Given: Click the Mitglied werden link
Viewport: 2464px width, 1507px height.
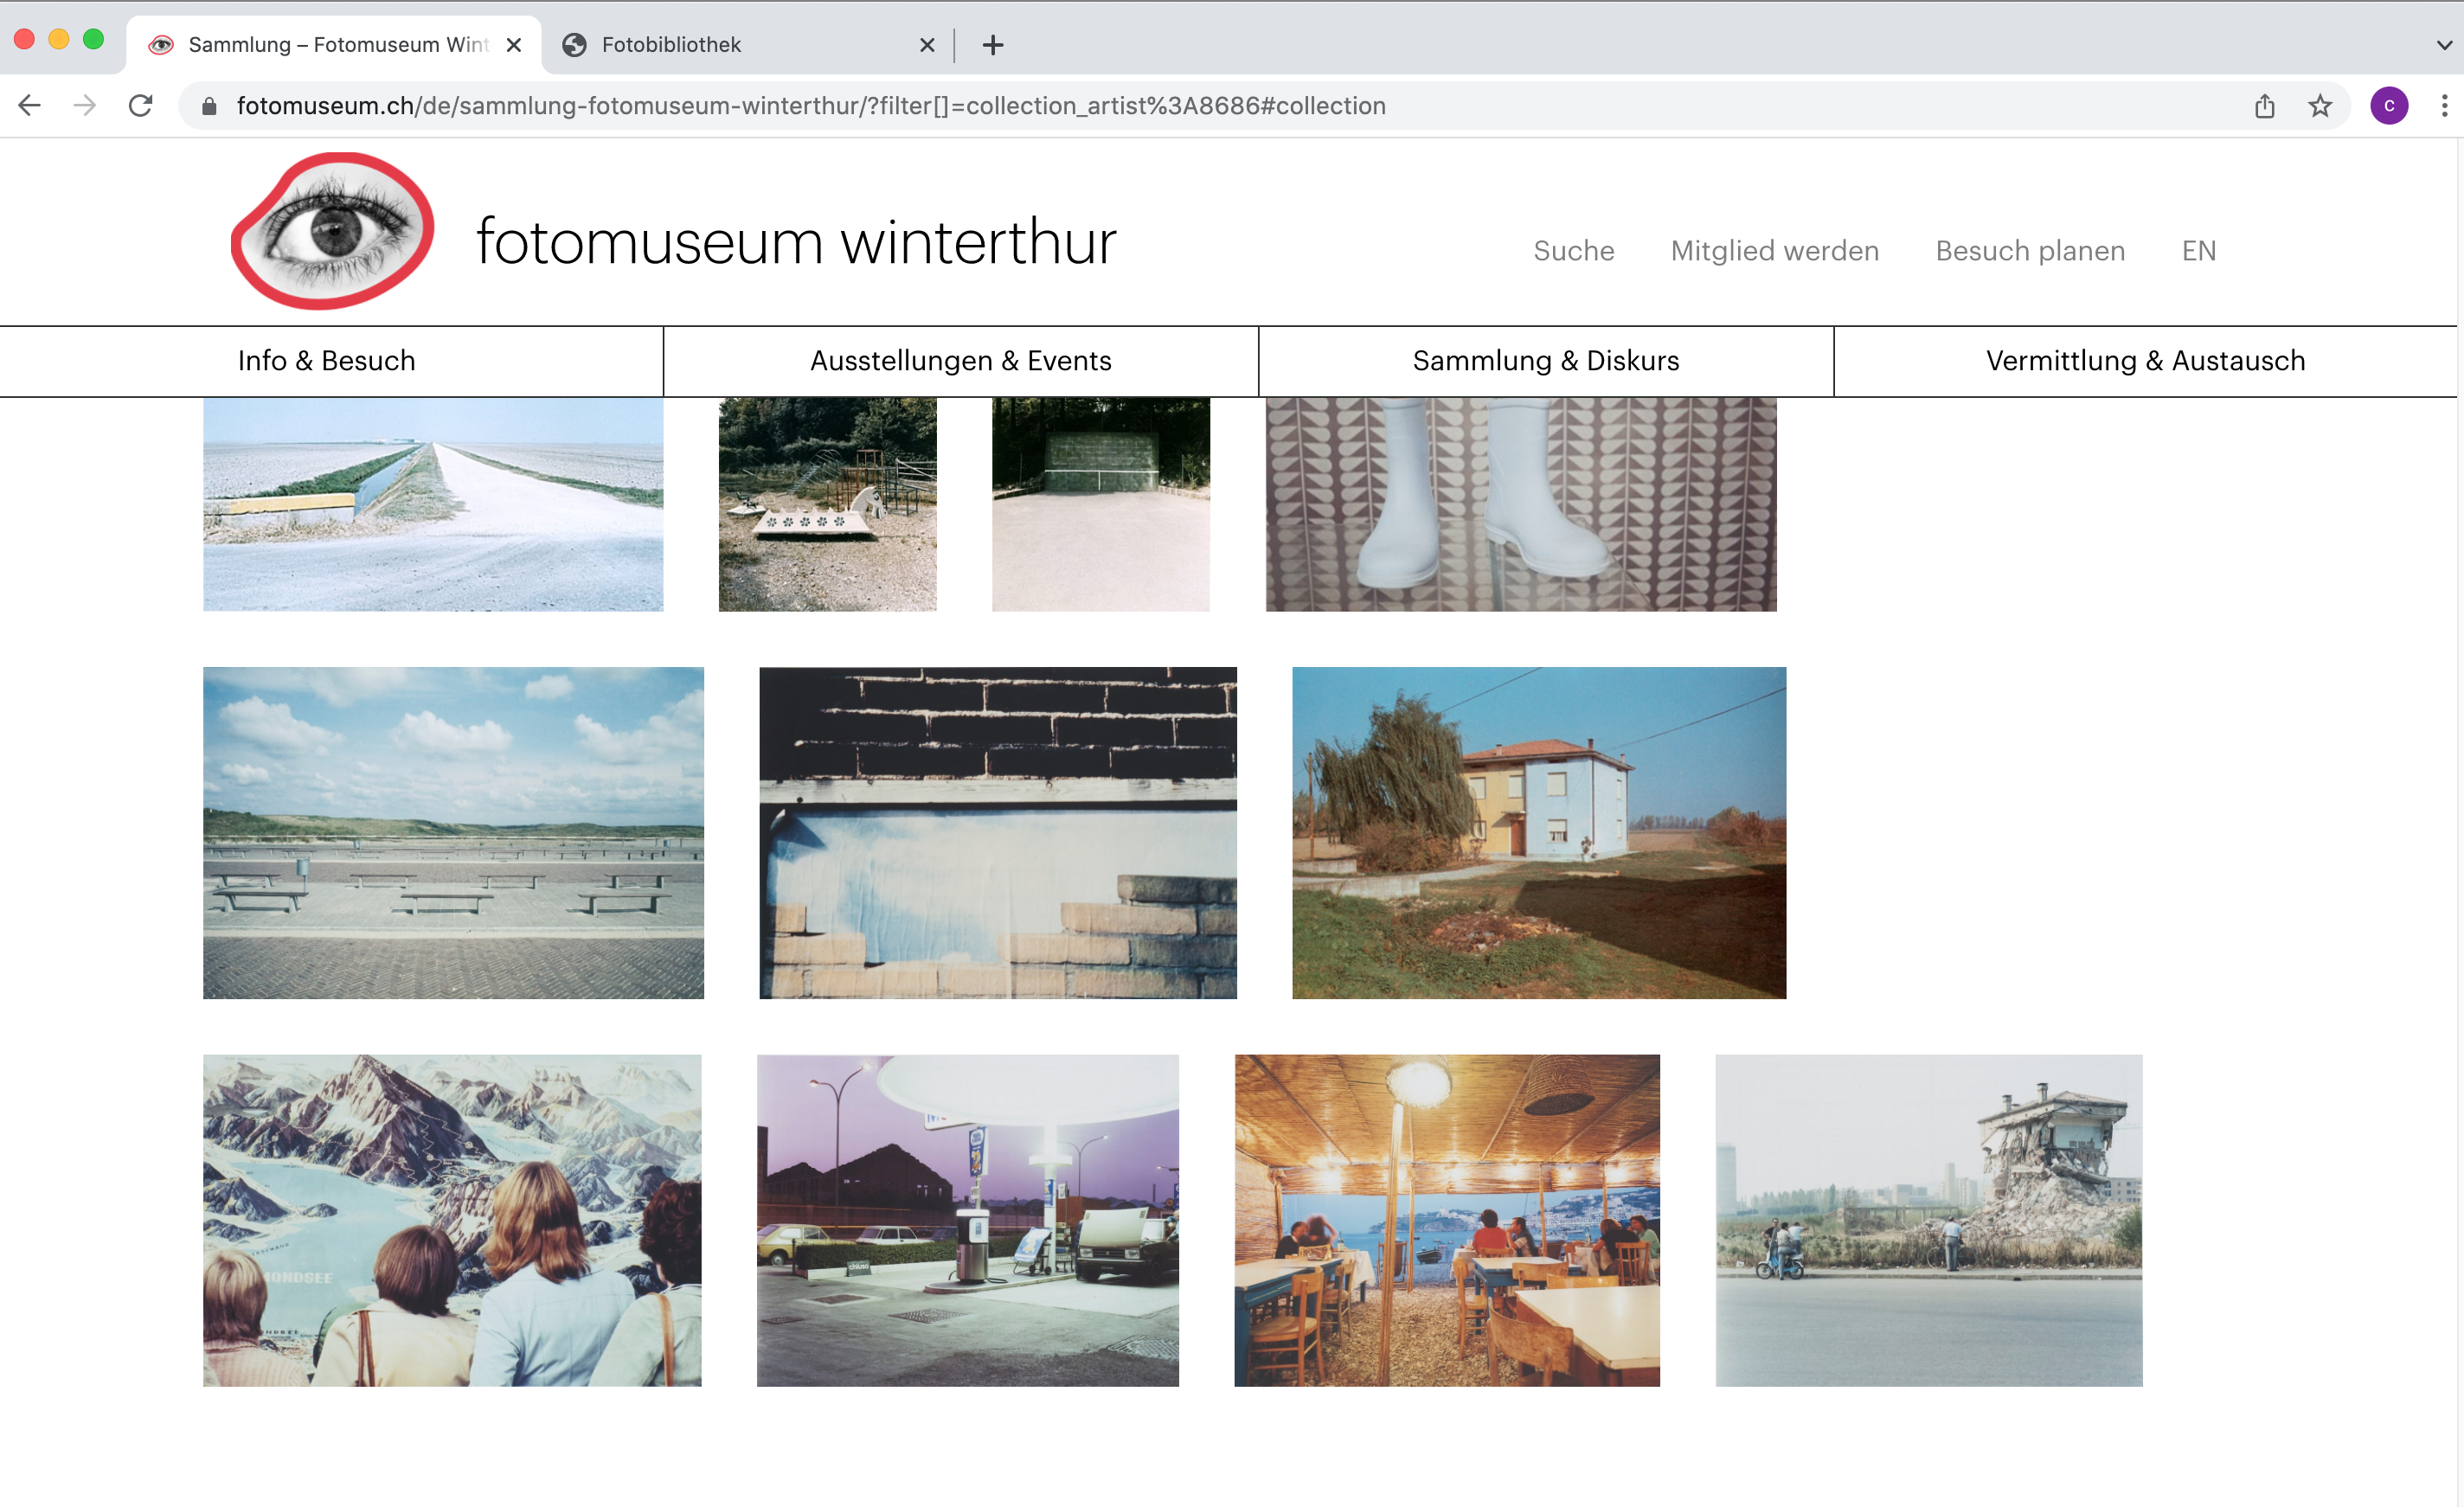Looking at the screenshot, I should click(1774, 251).
